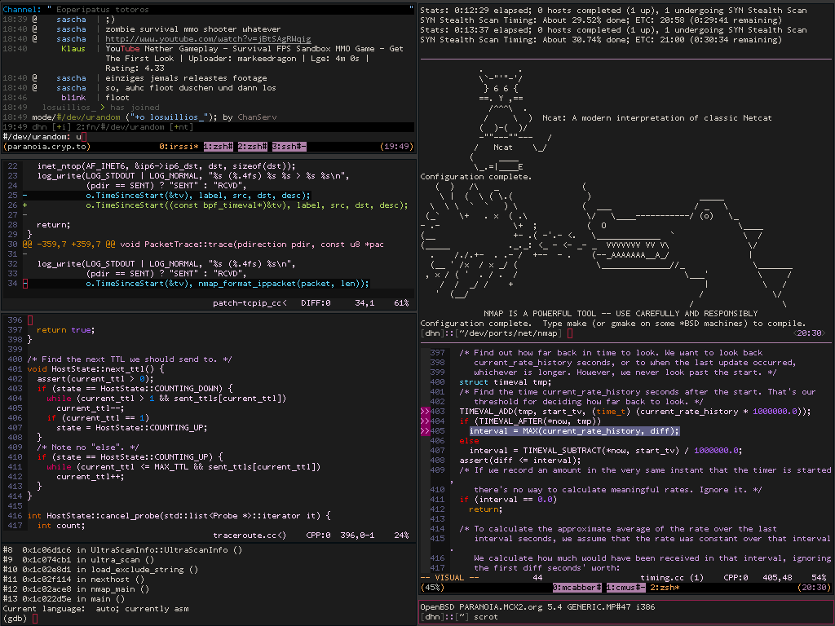Click the 'traceroute.cc<)' vim status filename

tap(250, 536)
